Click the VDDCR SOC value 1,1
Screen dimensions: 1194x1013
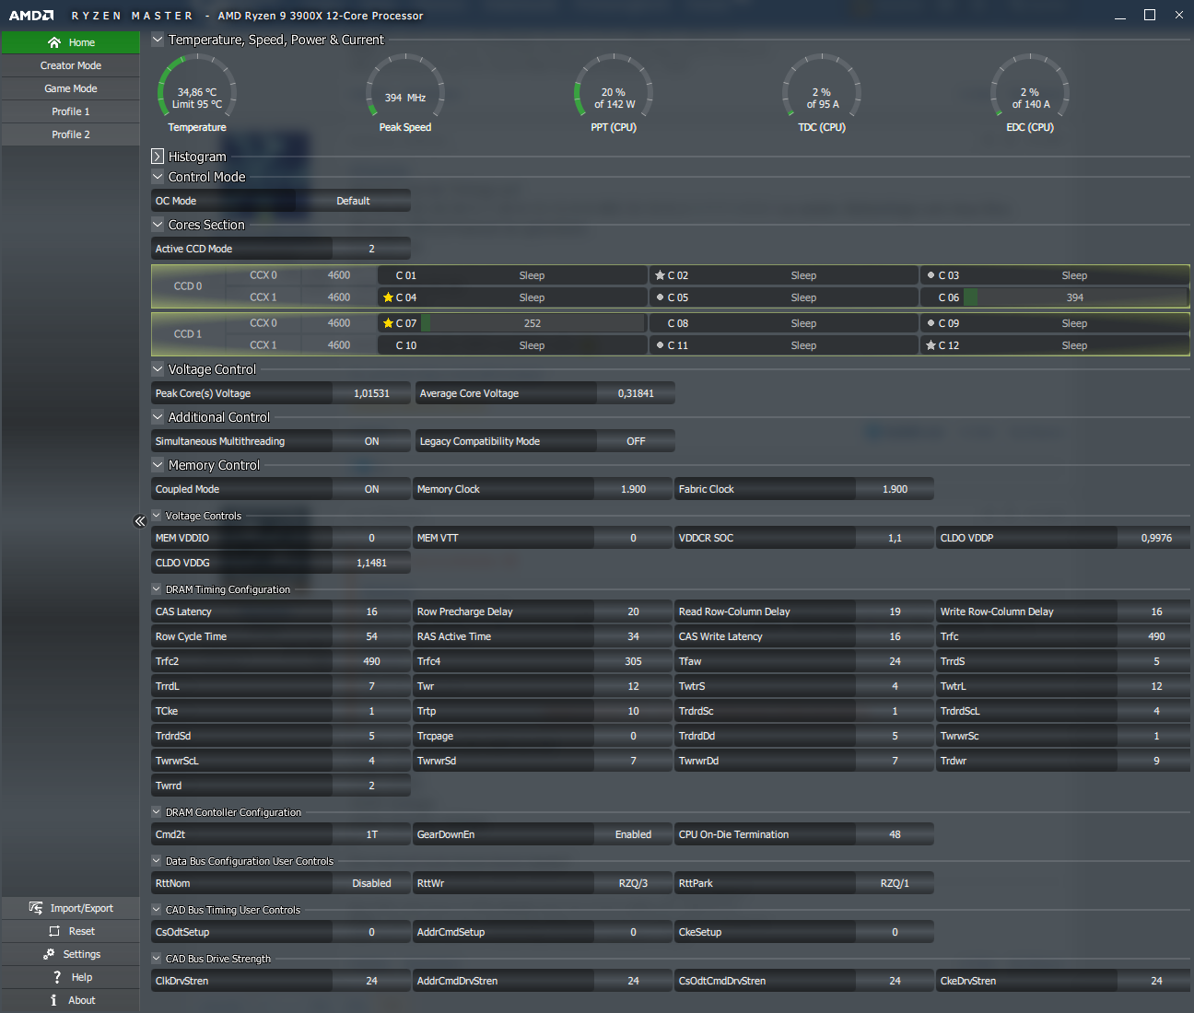point(895,538)
